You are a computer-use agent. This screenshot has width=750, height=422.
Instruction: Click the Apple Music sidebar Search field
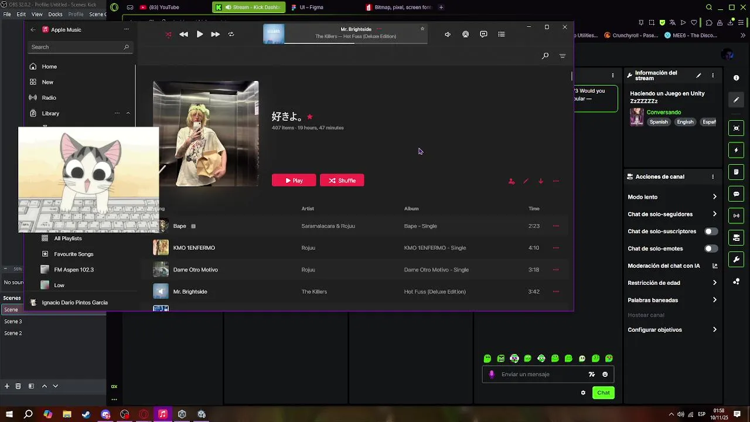80,47
